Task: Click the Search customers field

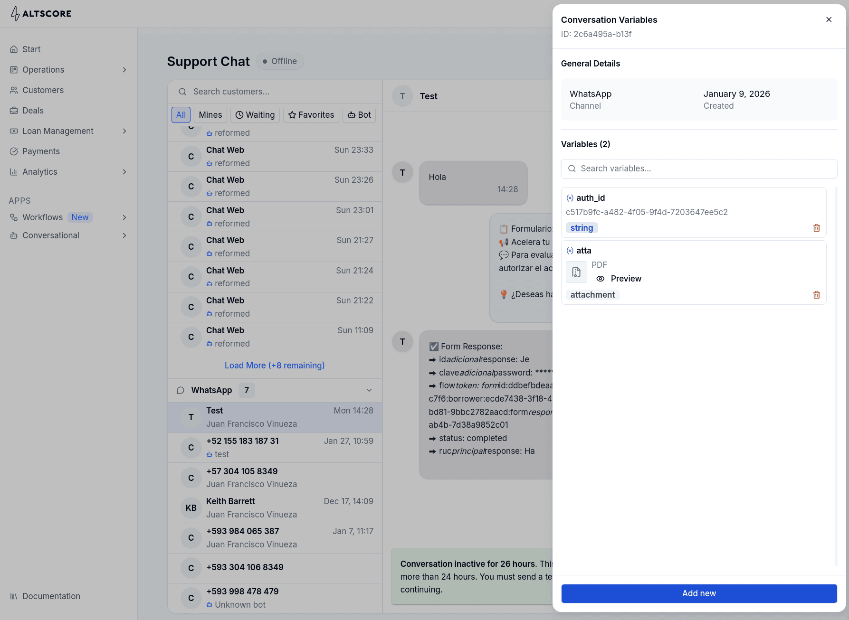Action: click(x=275, y=92)
